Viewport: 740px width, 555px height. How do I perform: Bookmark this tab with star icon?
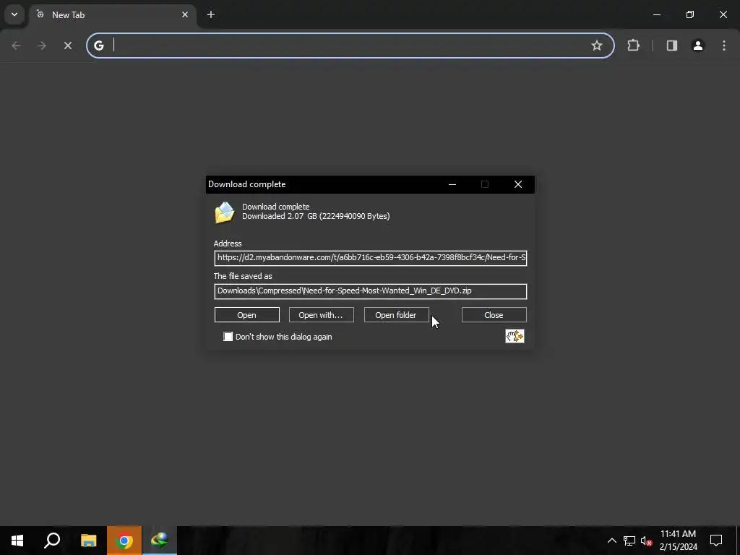596,46
